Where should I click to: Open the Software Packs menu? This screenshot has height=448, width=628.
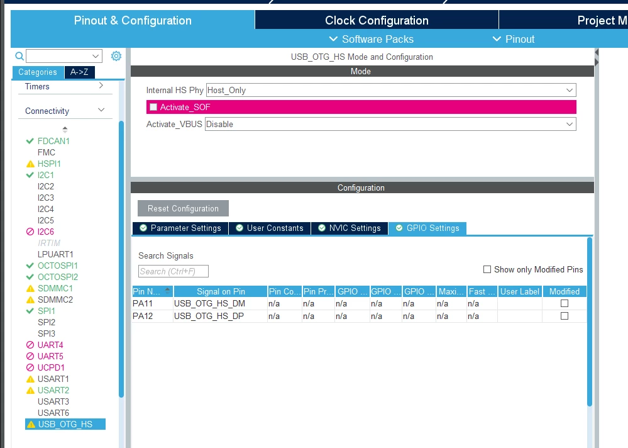[372, 39]
